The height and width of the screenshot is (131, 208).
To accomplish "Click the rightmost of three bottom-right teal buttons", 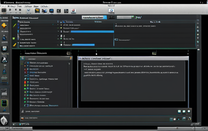I will click(x=189, y=111).
